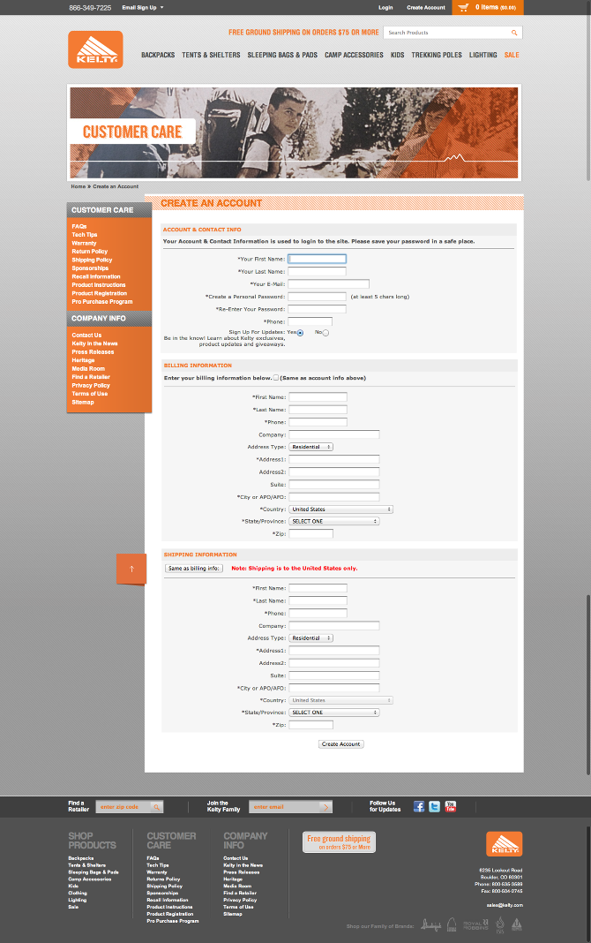Viewport: 591px width, 943px height.
Task: Open Find a Retailer sidebar link
Action: 91,377
